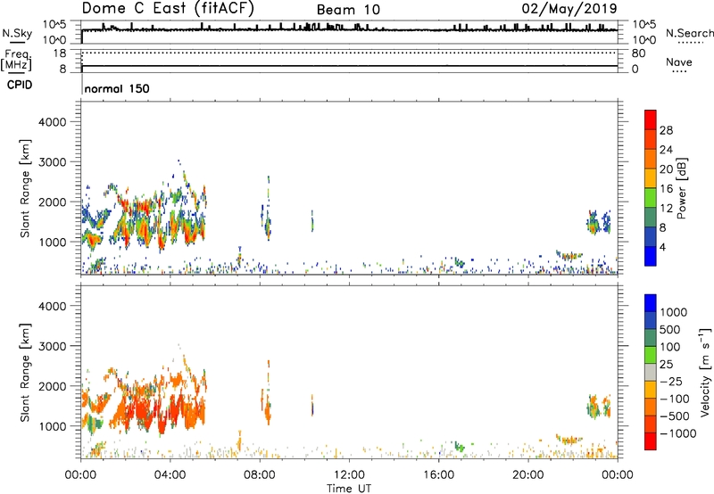This screenshot has height=494, width=714.
Task: Click the "16" power colorbar label
Action: (x=666, y=189)
